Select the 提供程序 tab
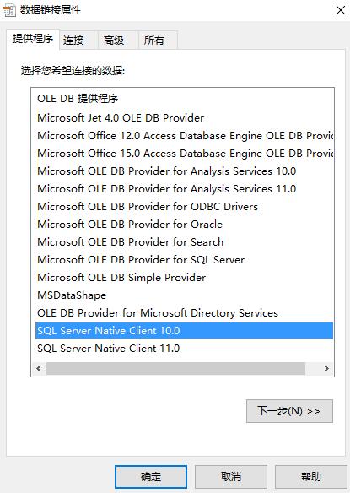 (33, 39)
